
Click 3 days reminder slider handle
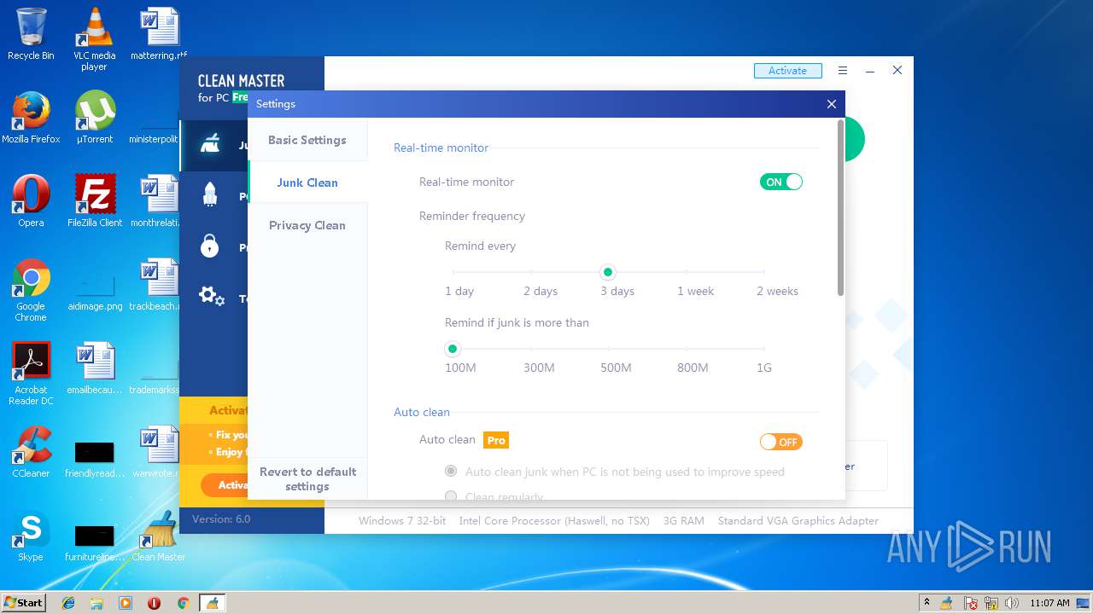point(608,273)
